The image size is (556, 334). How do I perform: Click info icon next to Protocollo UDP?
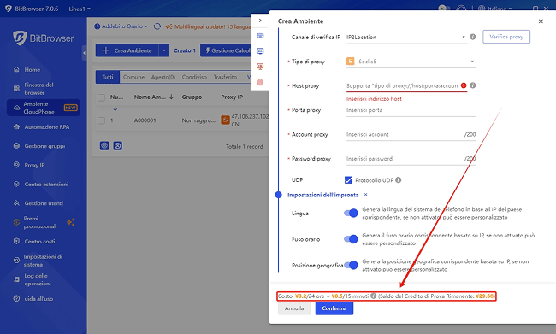(399, 180)
